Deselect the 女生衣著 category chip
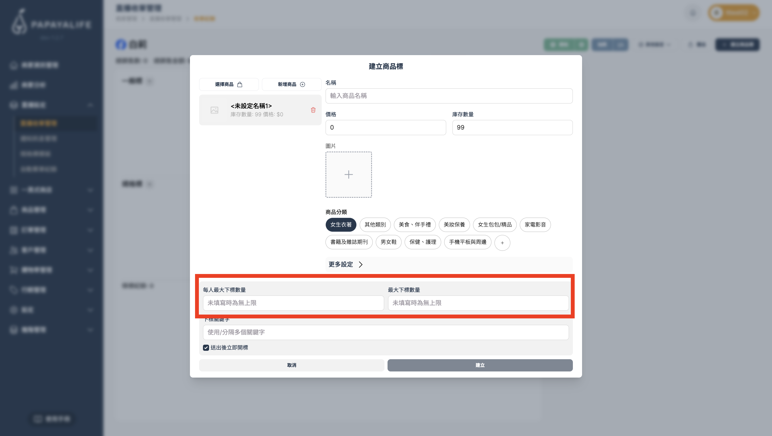 click(x=341, y=225)
